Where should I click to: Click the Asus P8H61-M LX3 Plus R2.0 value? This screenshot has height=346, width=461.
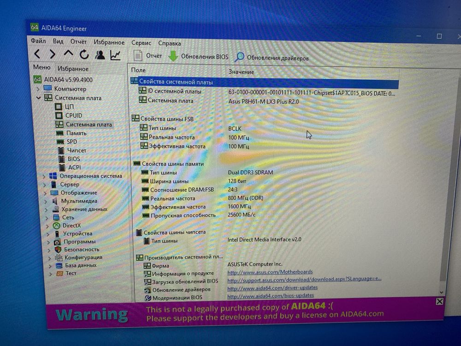click(263, 101)
